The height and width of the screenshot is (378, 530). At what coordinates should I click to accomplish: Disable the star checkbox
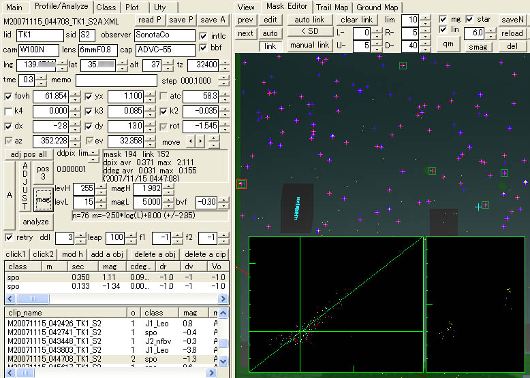click(x=469, y=19)
